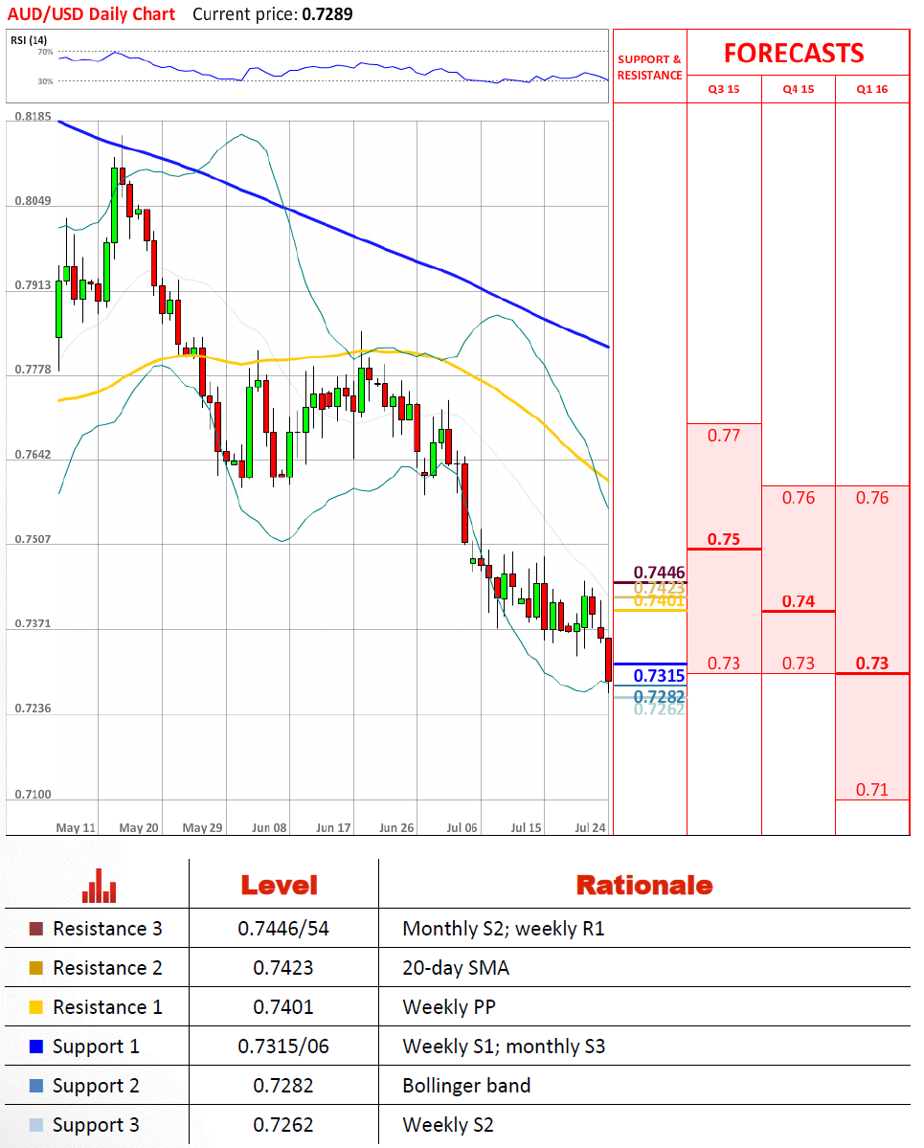Click the 0.76 value in Q4 15 column
Viewport: 924px width, 1148px height.
coord(798,498)
